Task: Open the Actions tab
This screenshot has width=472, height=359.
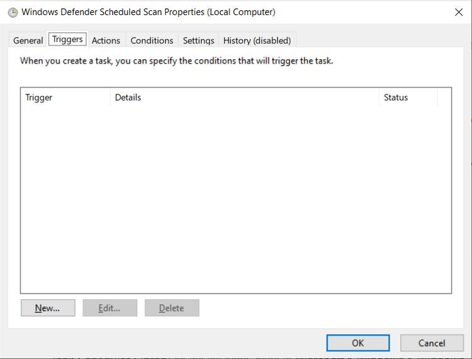Action: pos(106,40)
